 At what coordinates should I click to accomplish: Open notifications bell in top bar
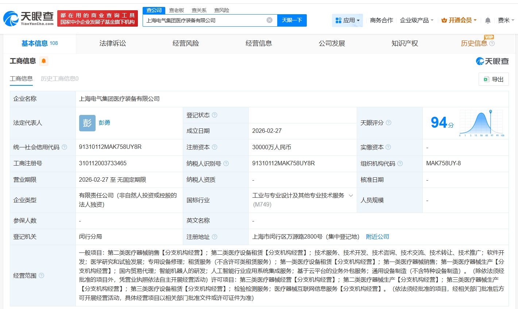coord(488,20)
